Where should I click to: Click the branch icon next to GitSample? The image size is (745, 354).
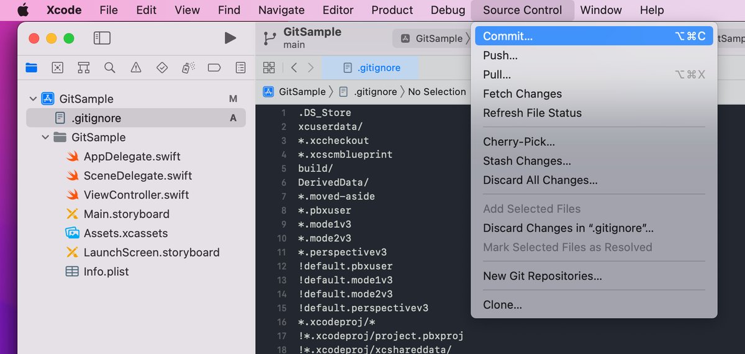pos(270,39)
